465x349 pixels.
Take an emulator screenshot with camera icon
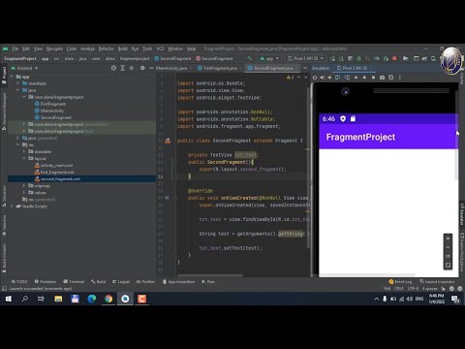(x=382, y=78)
